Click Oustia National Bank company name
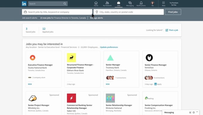 37,68
